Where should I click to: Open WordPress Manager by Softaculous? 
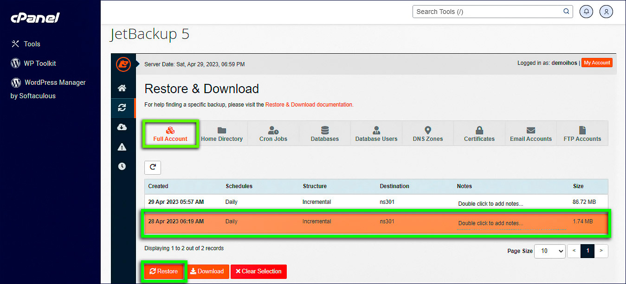48,89
